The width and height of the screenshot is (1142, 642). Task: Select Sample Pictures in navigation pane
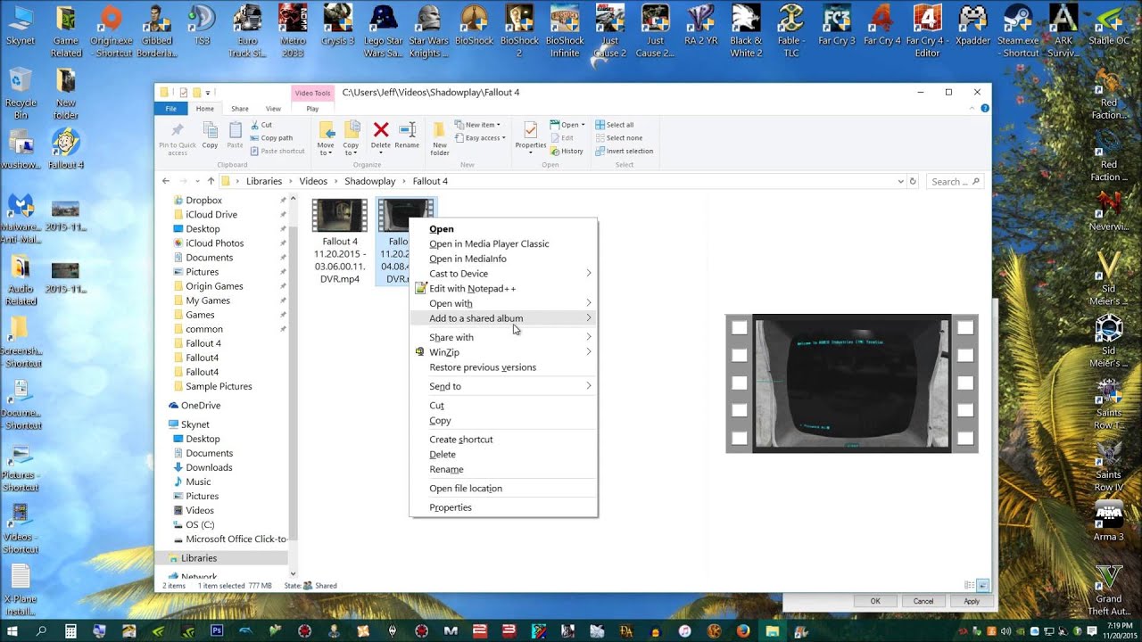(219, 386)
